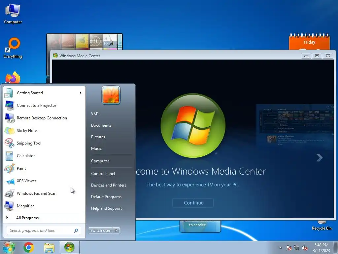Open the Recycle Bin desktop icon
Image resolution: width=338 pixels, height=254 pixels.
[321, 226]
